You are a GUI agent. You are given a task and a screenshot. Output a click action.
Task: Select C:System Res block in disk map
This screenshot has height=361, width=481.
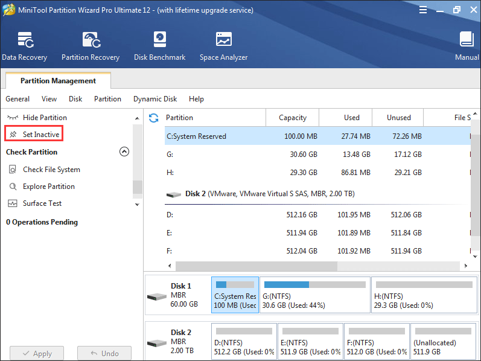[235, 295]
